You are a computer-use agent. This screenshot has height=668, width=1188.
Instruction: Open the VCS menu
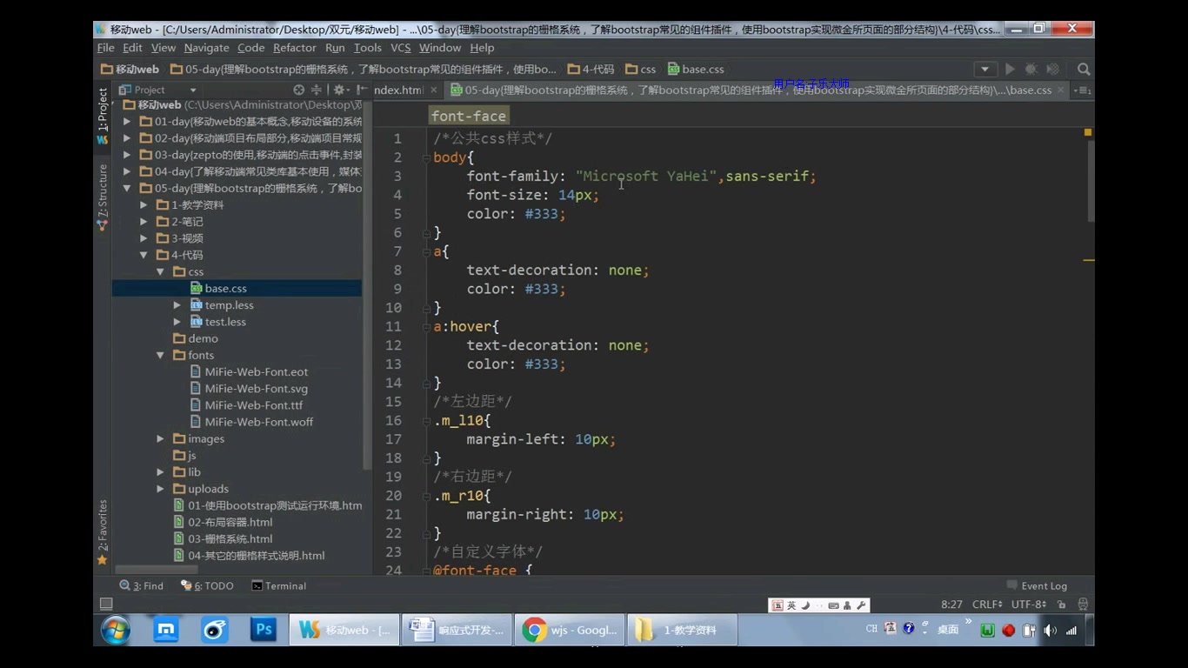point(400,48)
